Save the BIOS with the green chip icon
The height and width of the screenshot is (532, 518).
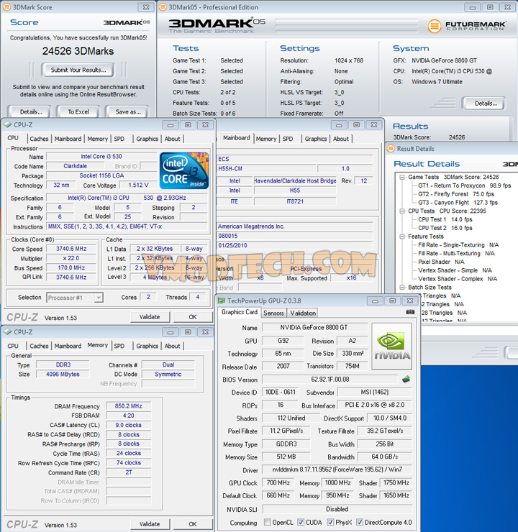click(x=406, y=379)
